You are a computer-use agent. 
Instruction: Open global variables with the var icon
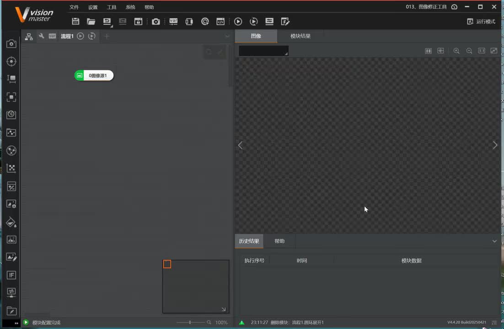pyautogui.click(x=173, y=21)
